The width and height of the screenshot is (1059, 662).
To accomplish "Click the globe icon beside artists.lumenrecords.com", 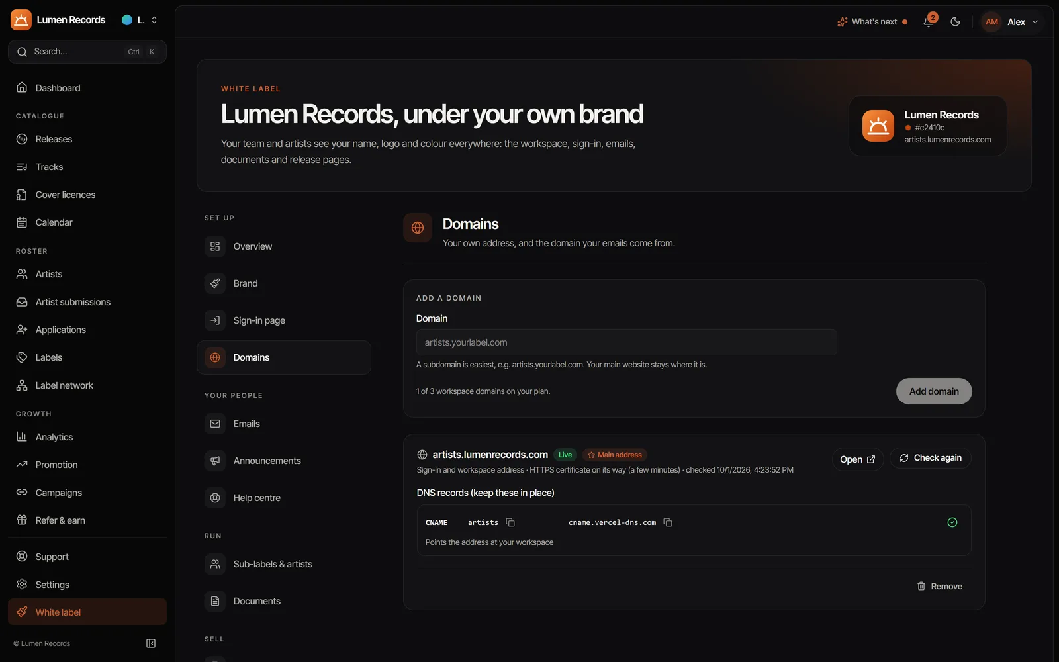I will (x=422, y=455).
